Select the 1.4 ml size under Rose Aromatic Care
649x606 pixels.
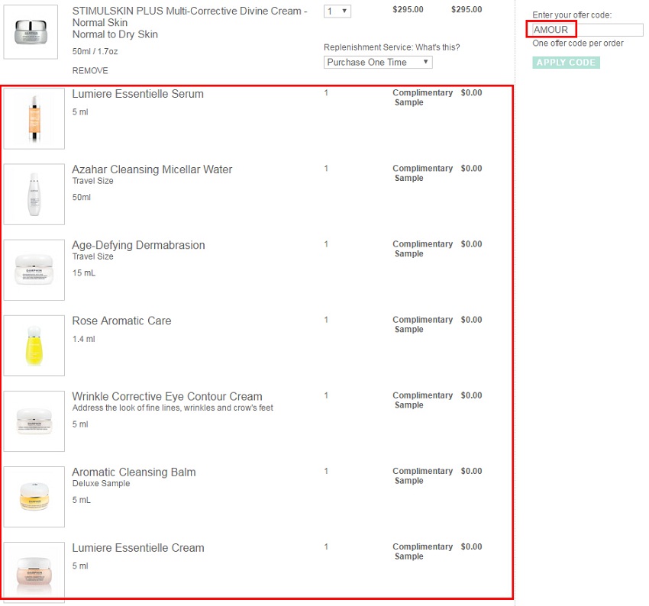click(84, 339)
